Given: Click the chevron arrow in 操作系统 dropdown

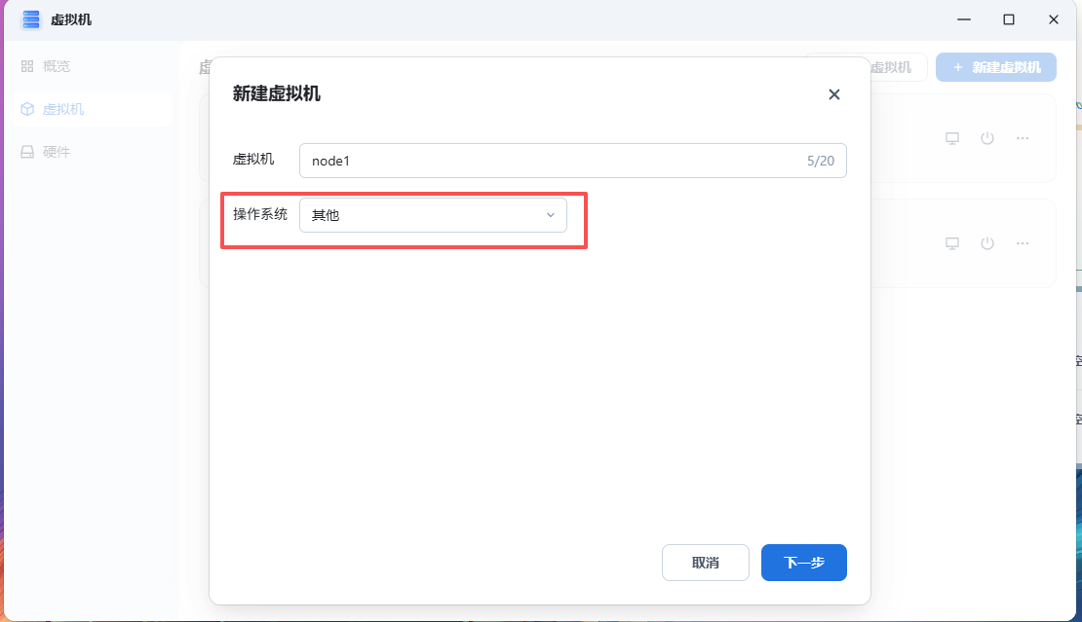Looking at the screenshot, I should 550,215.
